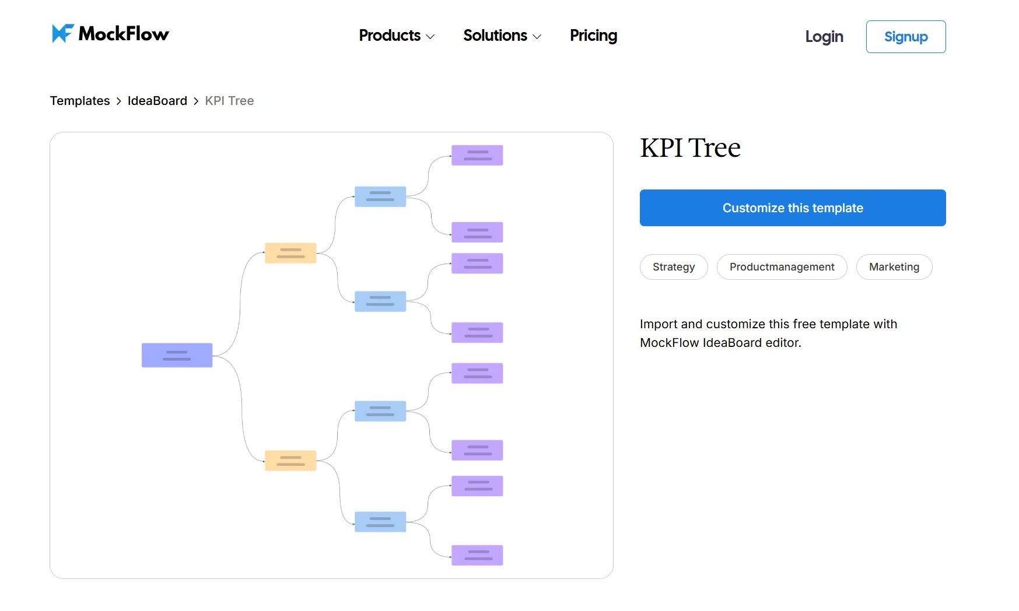Click the KPI Tree page heading
This screenshot has width=1019, height=611.
click(x=690, y=148)
